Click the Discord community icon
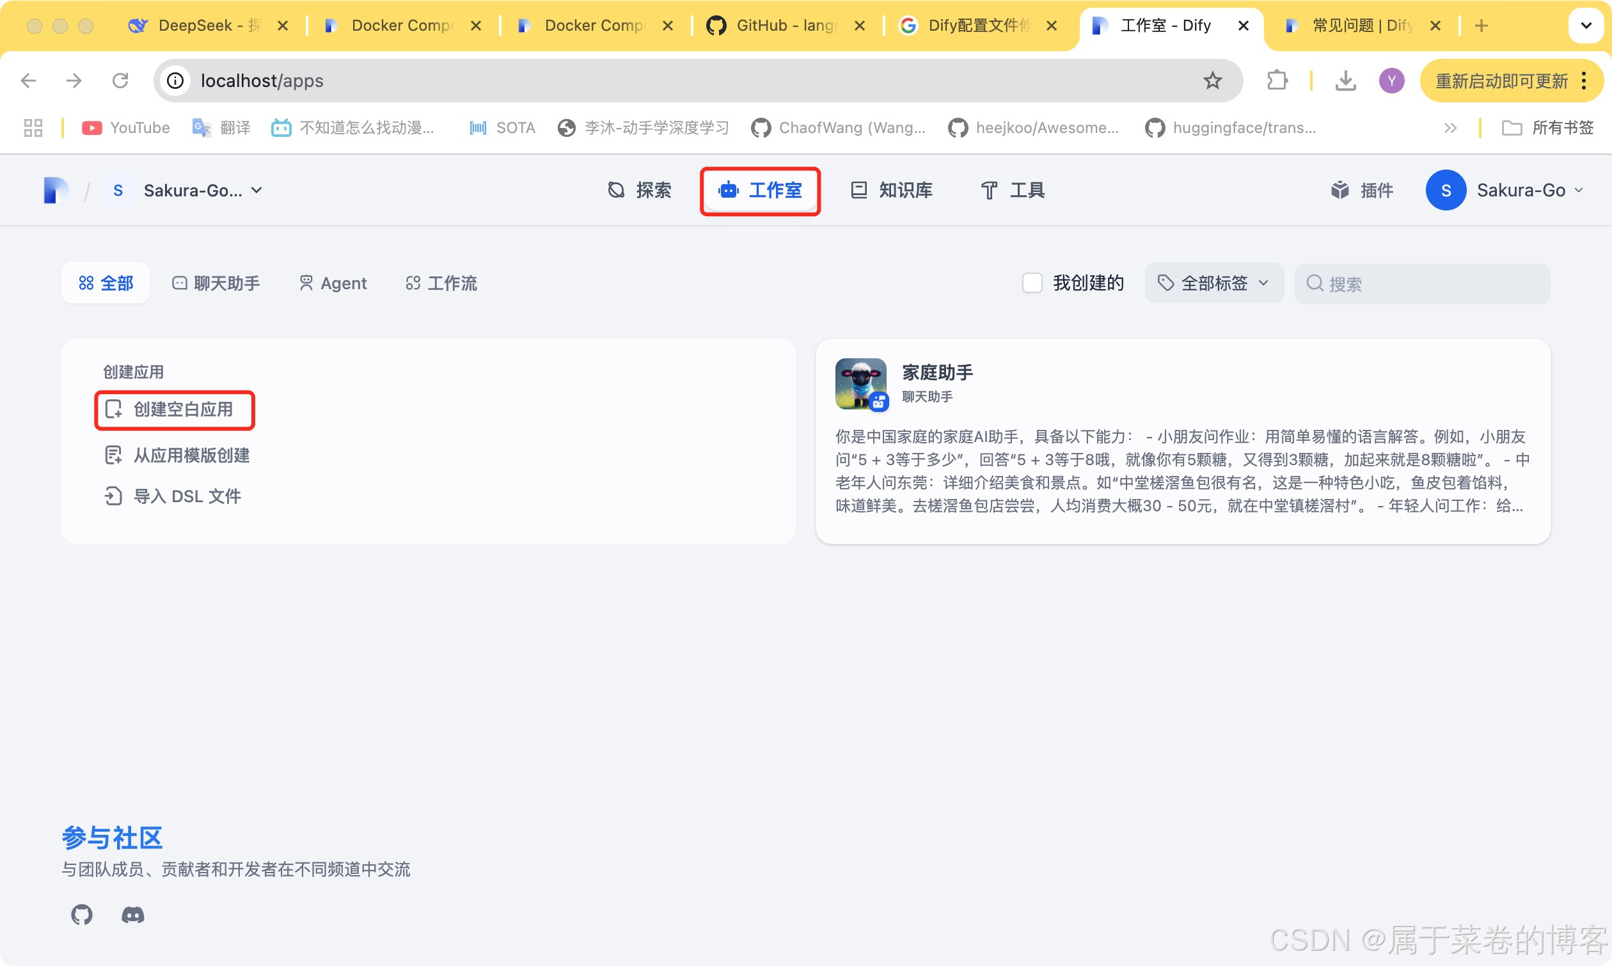 tap(133, 915)
